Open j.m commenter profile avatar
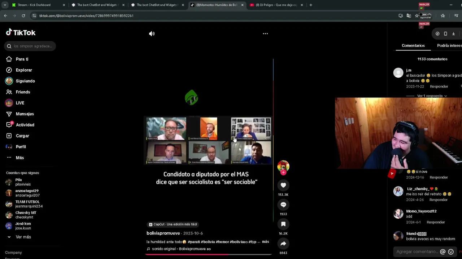Screen dimensions: 462x259 398,73
